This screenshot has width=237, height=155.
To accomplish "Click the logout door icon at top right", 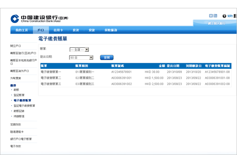I will coord(235,16).
